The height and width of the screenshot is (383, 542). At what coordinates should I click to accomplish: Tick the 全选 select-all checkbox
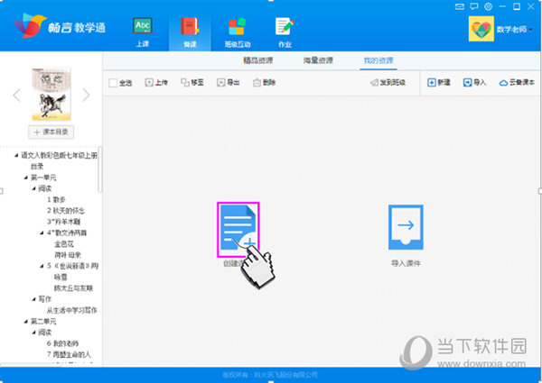click(x=113, y=83)
